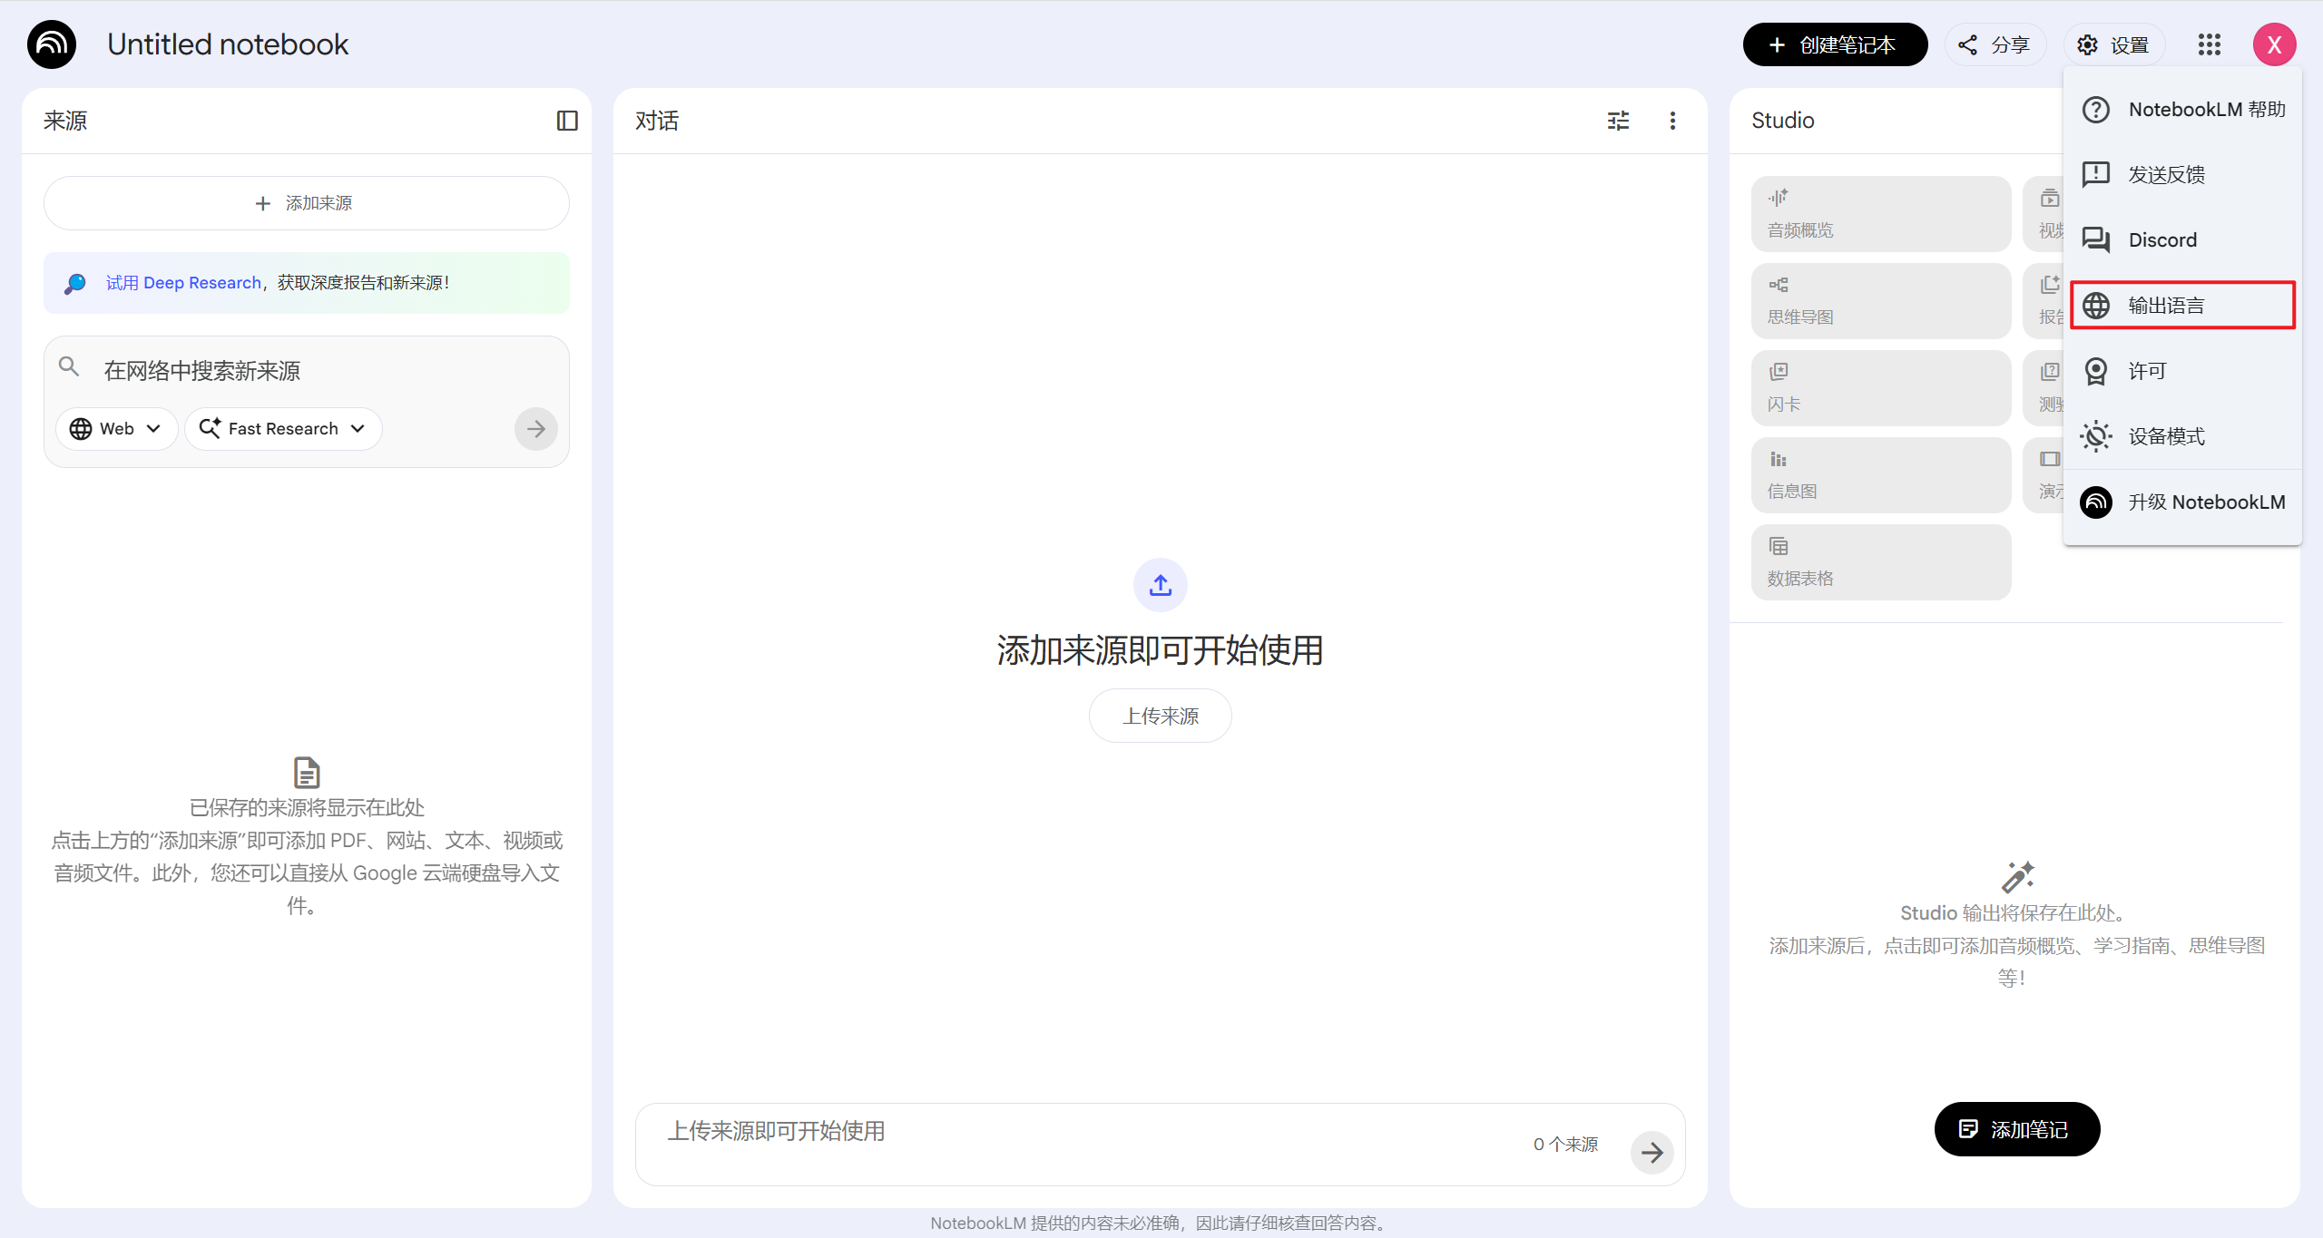Open the X account avatar
This screenshot has height=1238, width=2323.
(2274, 44)
